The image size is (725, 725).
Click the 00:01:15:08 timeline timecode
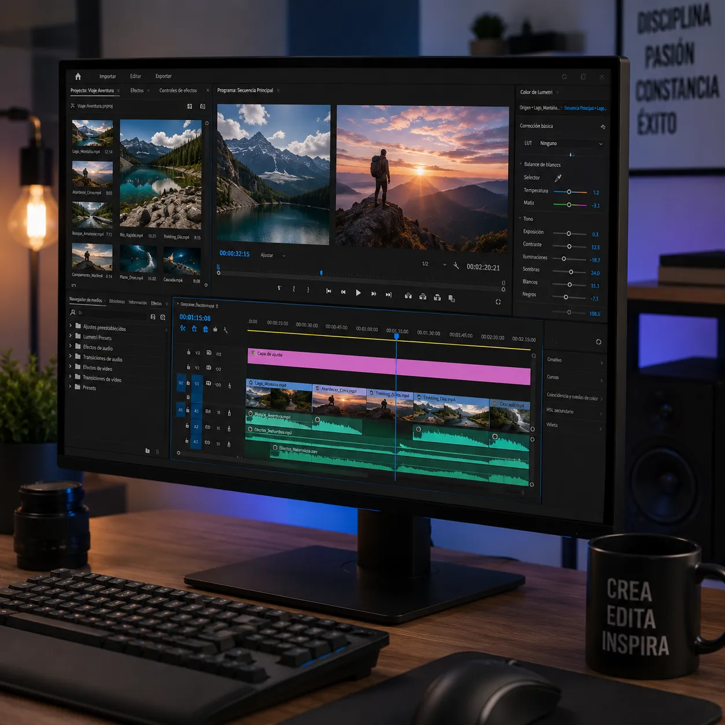coord(195,317)
